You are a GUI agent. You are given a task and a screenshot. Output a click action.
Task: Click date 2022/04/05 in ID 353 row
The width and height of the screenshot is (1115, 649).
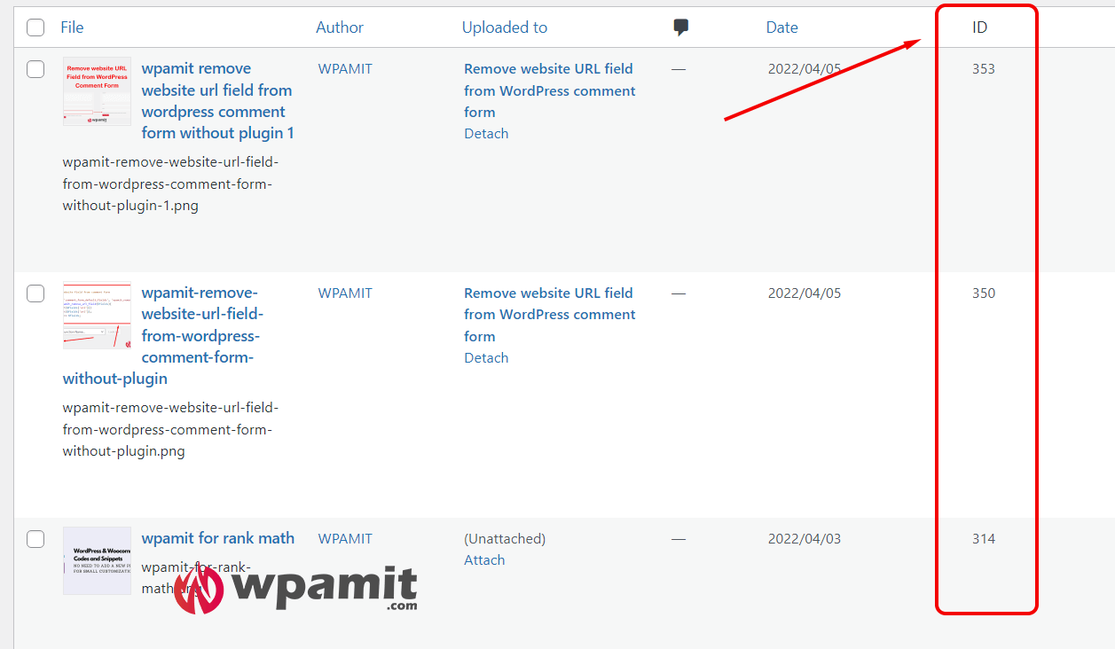click(804, 69)
